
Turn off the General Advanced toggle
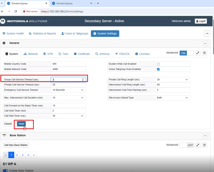point(187,53)
